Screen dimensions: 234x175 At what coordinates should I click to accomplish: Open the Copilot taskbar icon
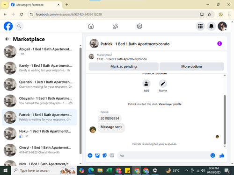click(82, 171)
